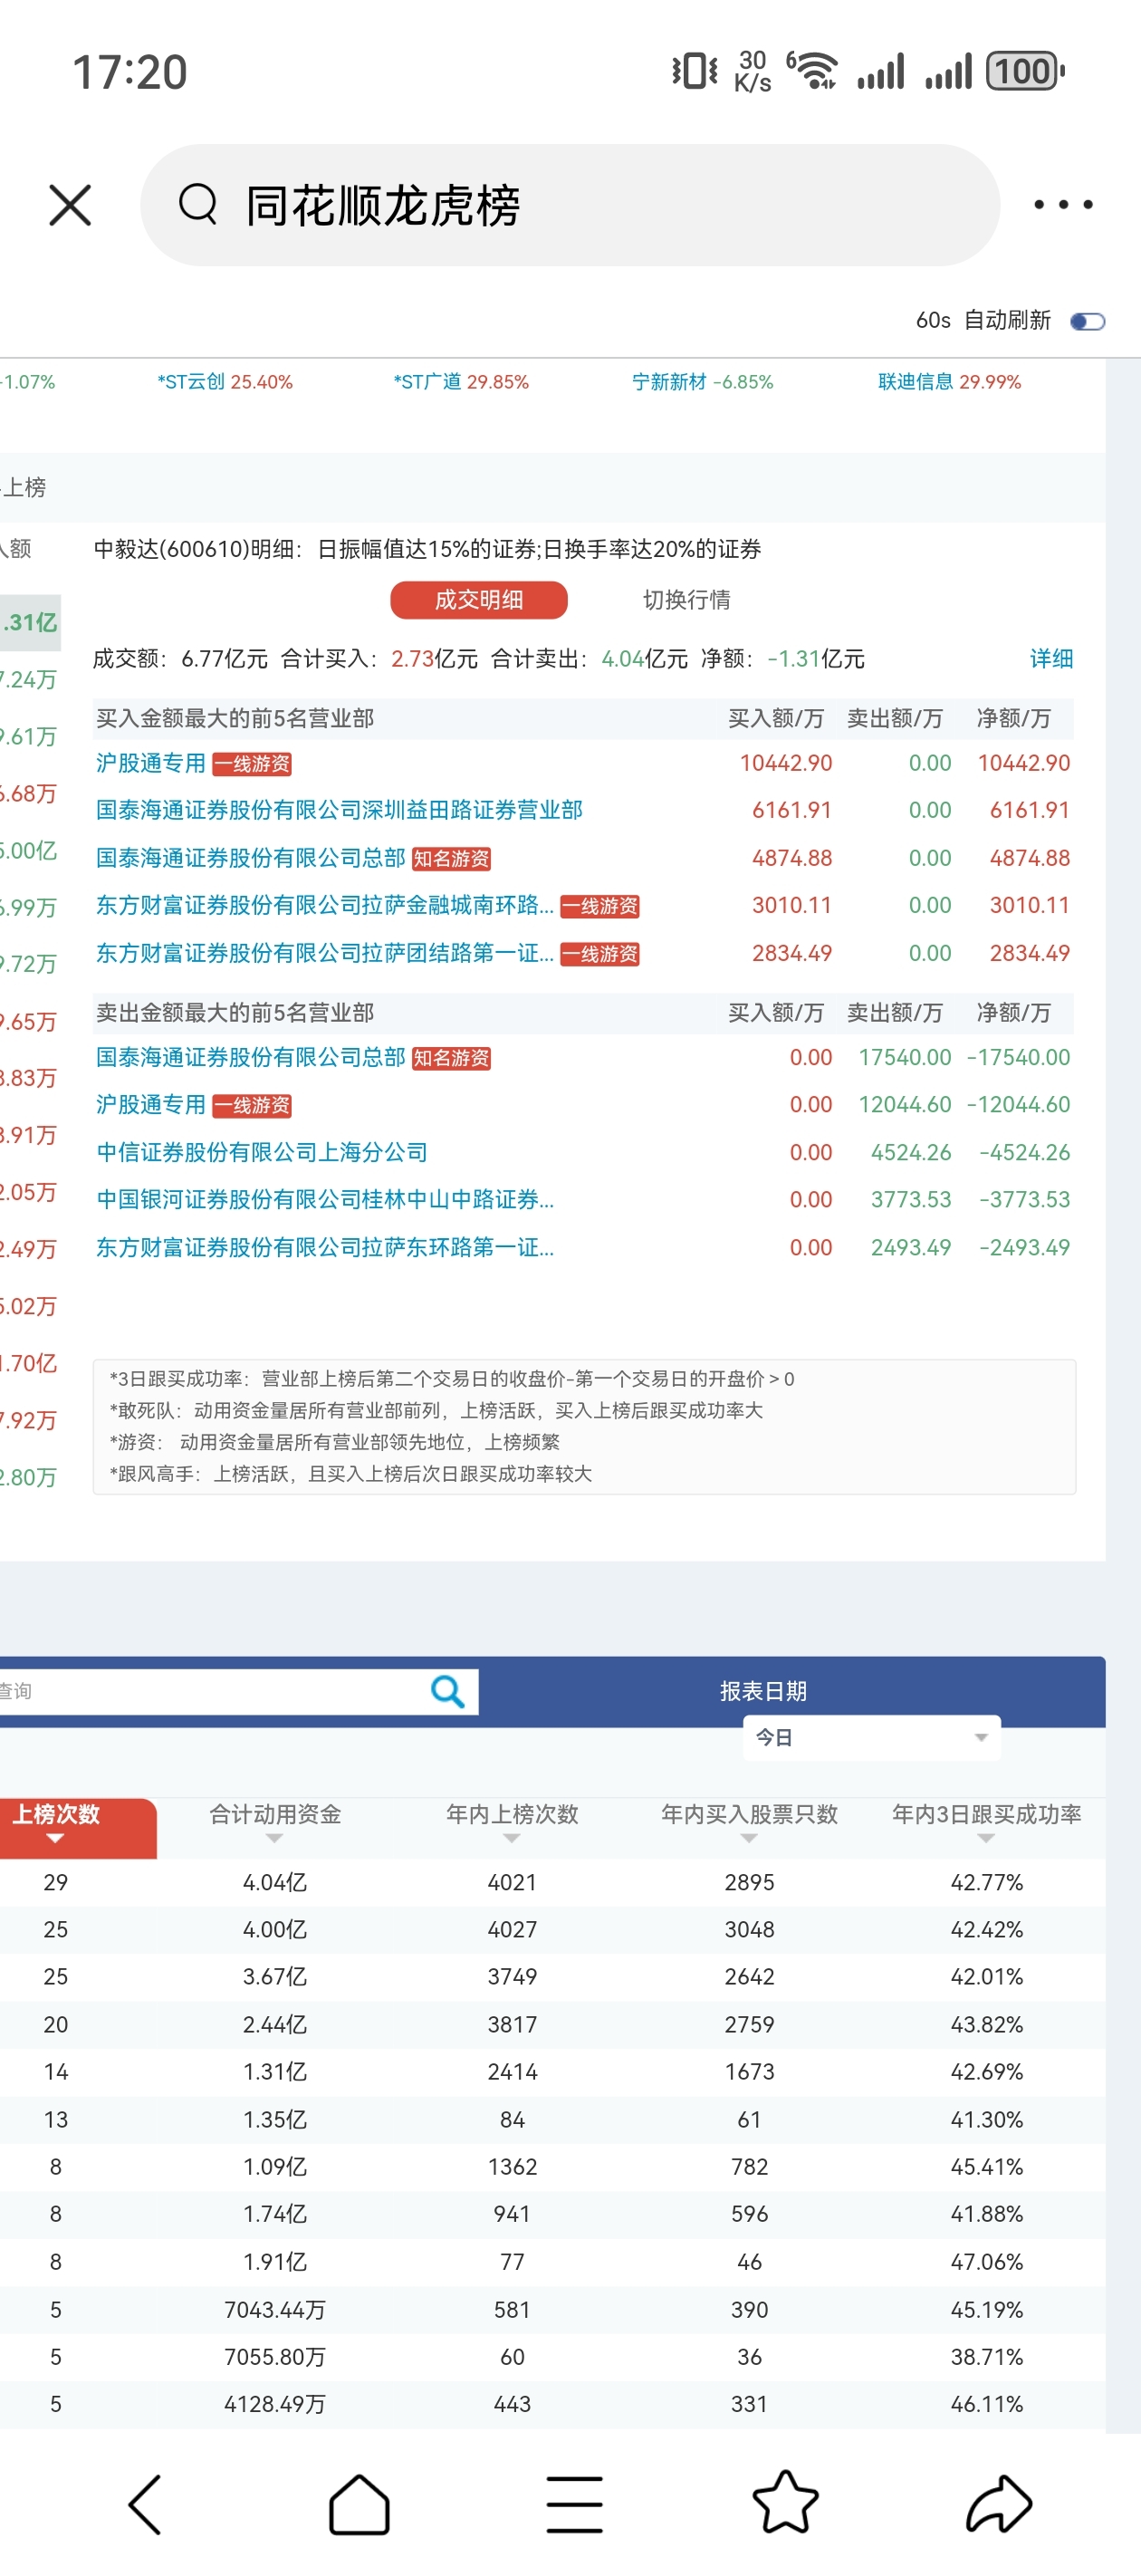Click 知名游资 tag in sell list
This screenshot has width=1141, height=2576.
(x=451, y=1058)
